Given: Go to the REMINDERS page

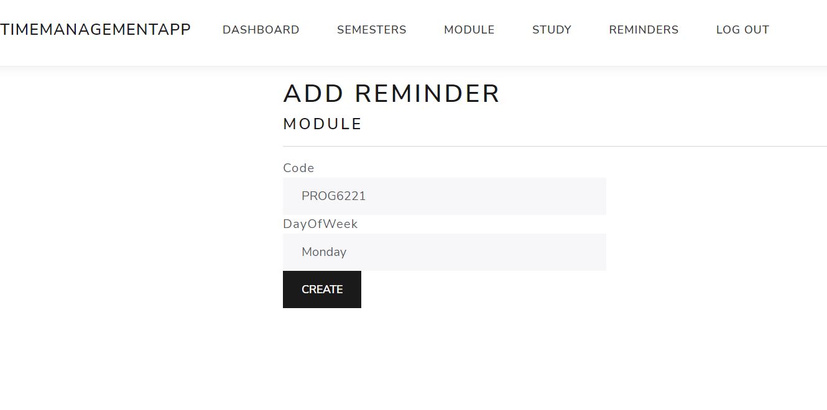Looking at the screenshot, I should [643, 29].
